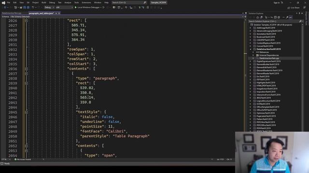Screen dimensions: 309x173
Task: Collapse contents fold at line 2052
Action: pyautogui.click(x=26, y=146)
